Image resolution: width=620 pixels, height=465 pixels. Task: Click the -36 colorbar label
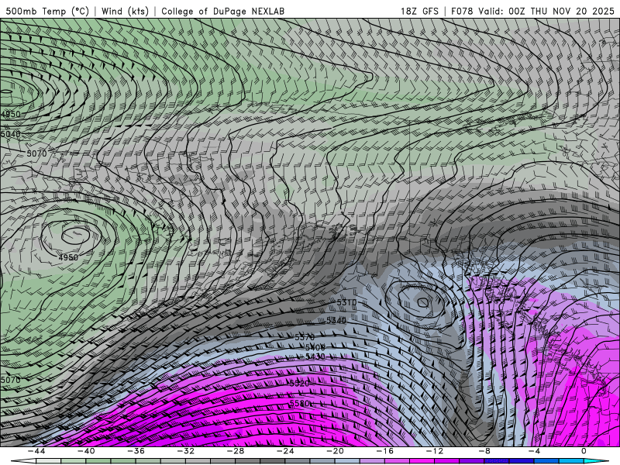point(136,451)
